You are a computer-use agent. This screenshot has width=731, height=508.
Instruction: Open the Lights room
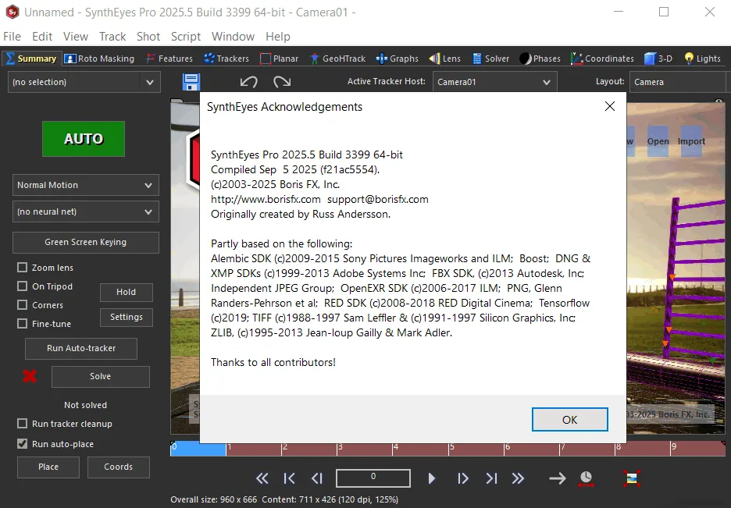pos(702,59)
